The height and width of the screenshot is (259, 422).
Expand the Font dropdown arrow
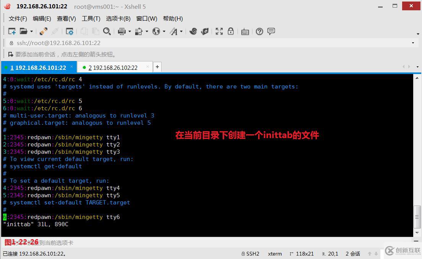pyautogui.click(x=181, y=32)
